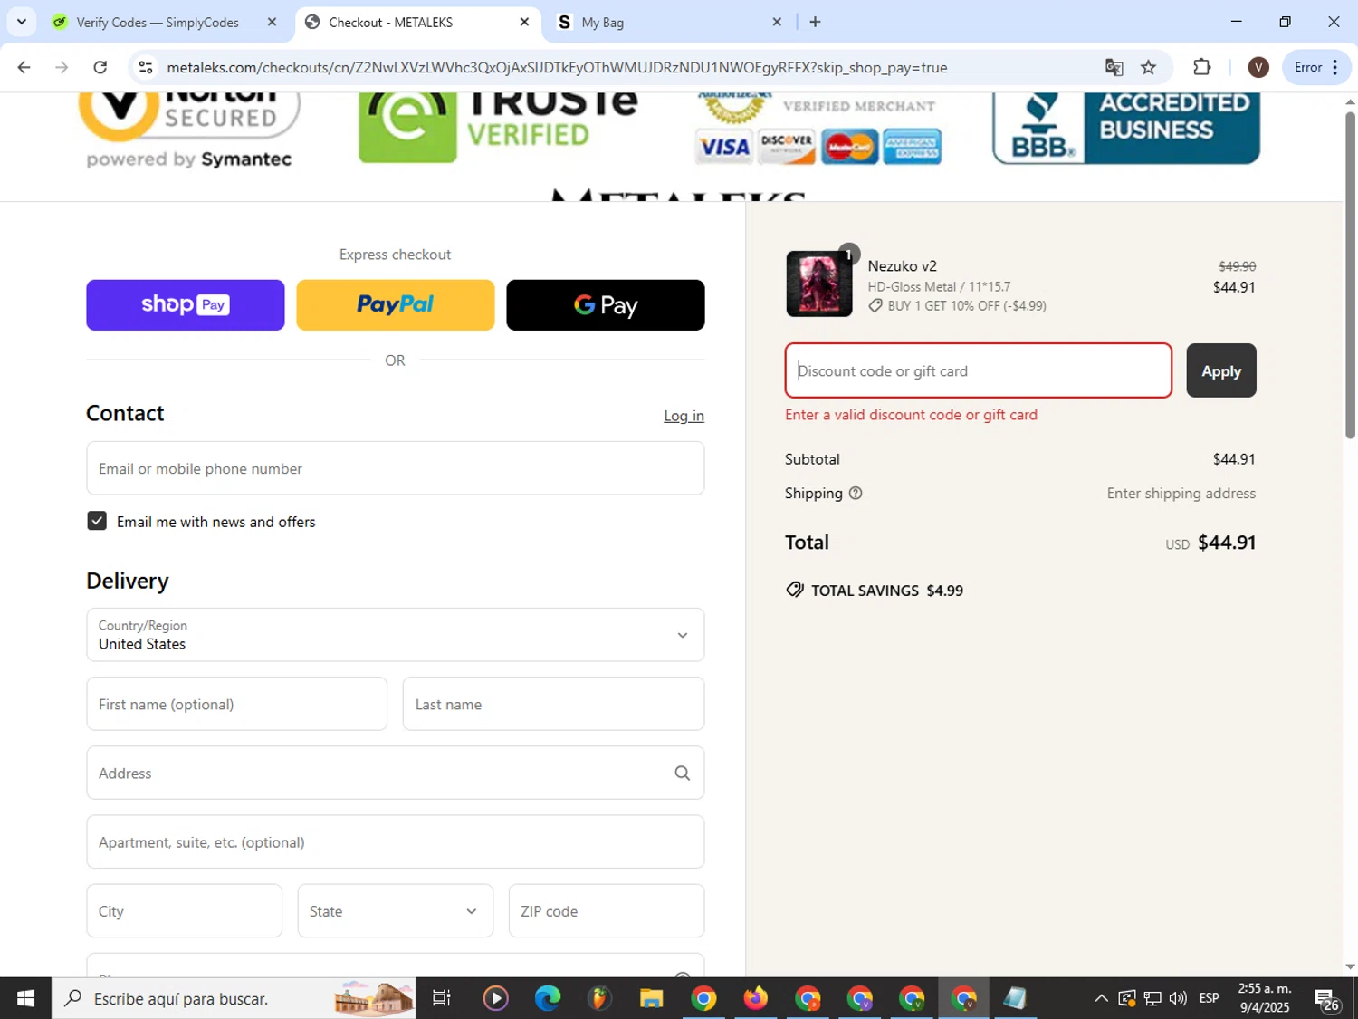Open Microsoft Edge from the taskbar

point(548,998)
